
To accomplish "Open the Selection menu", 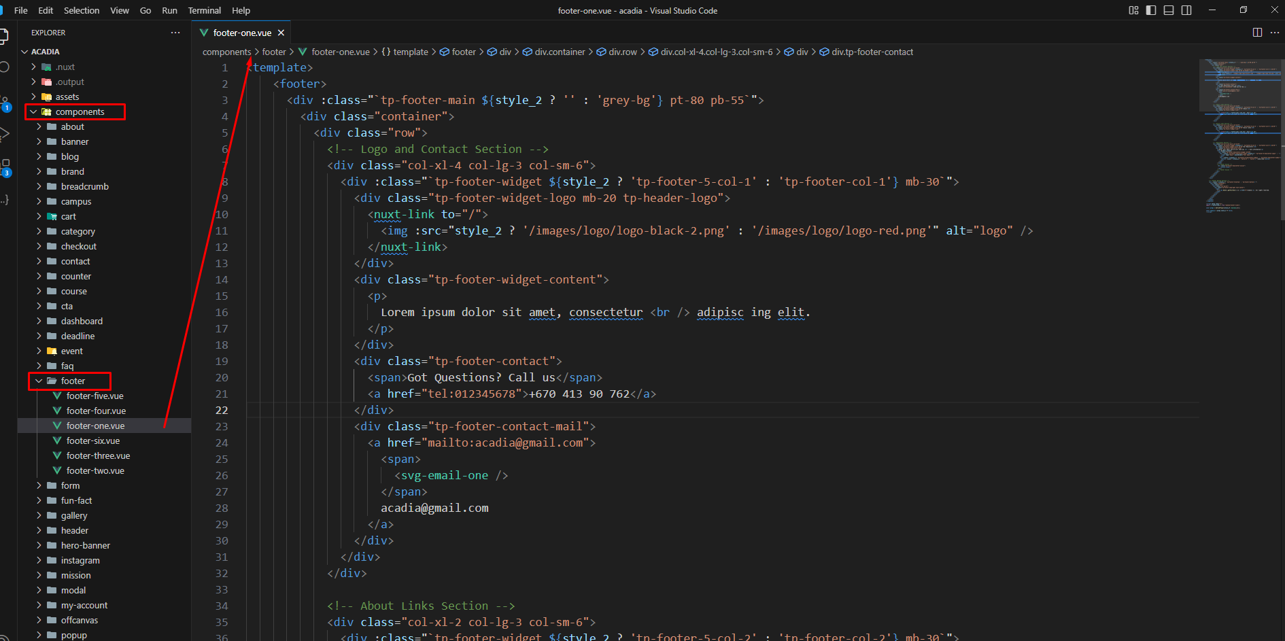I will click(x=82, y=10).
